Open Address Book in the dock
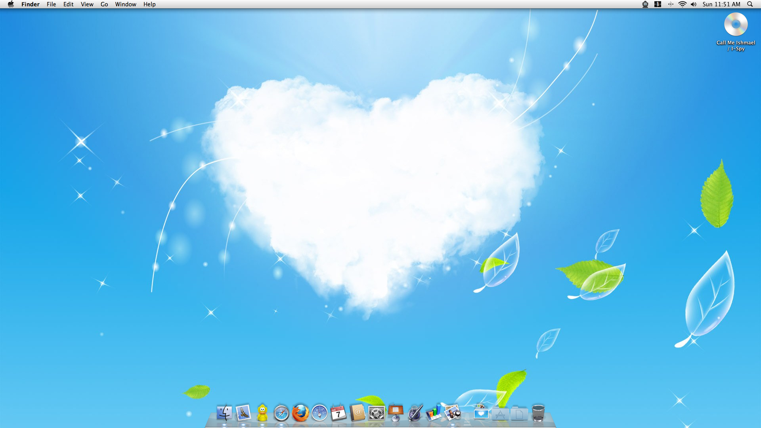 click(x=358, y=413)
